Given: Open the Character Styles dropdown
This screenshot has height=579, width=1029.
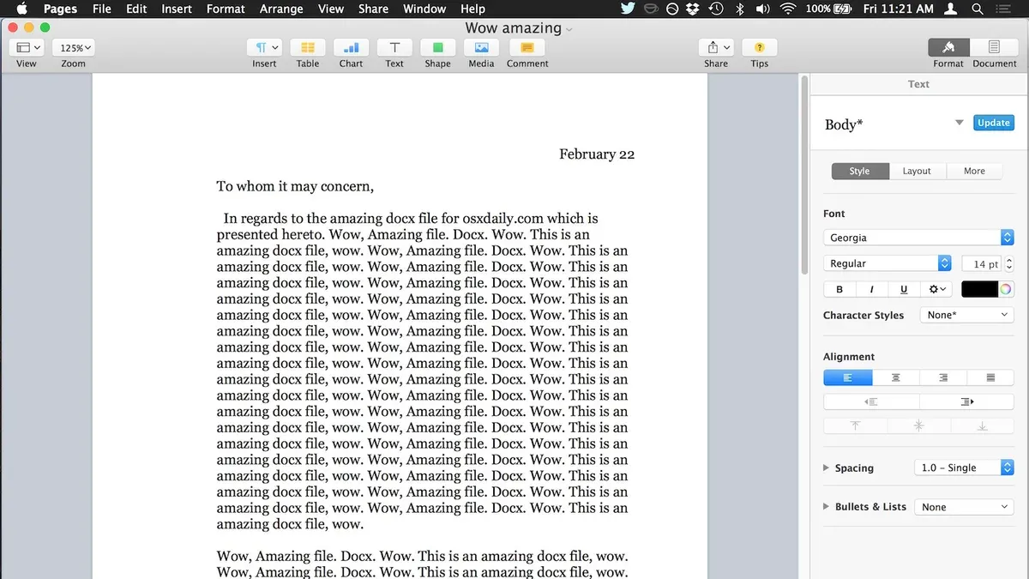Looking at the screenshot, I should pos(967,315).
